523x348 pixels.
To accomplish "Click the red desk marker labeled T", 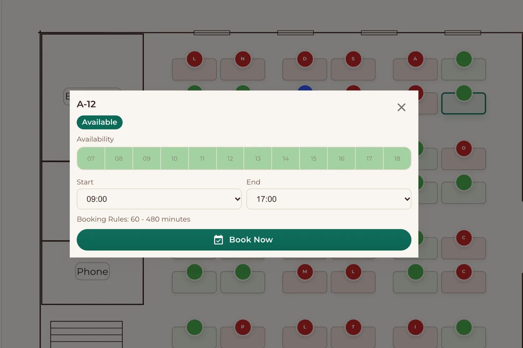I will [353, 327].
